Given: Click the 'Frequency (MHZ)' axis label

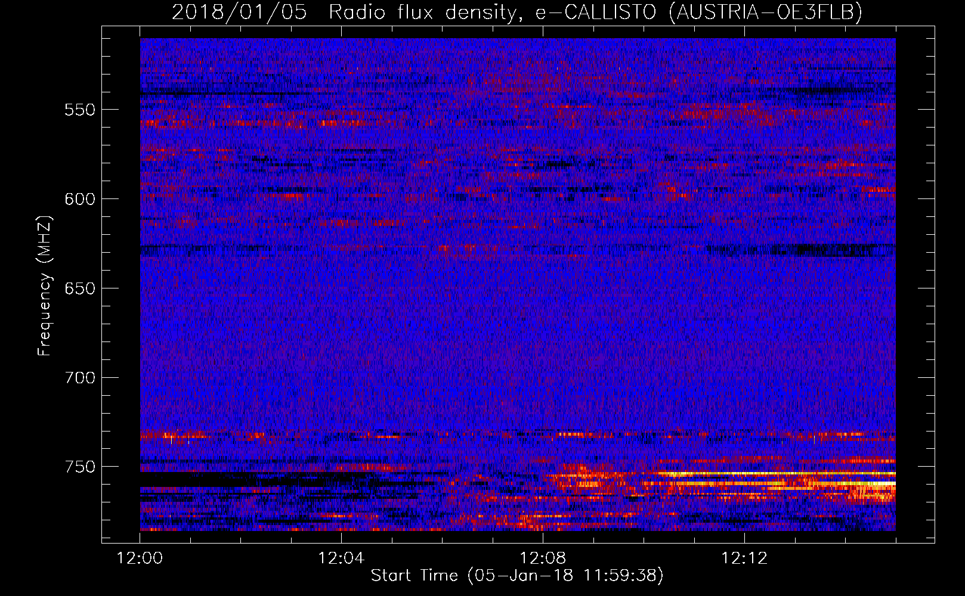Looking at the screenshot, I should click(x=45, y=286).
